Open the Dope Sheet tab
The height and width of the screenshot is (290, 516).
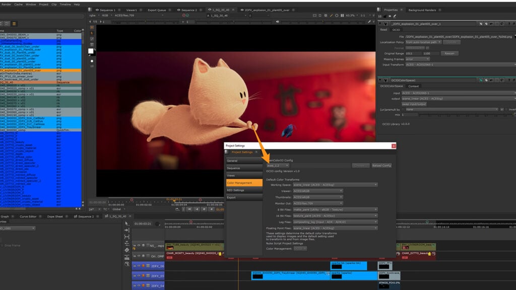[54, 216]
